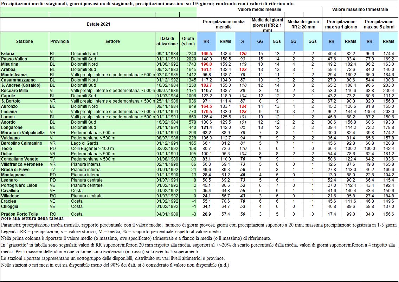Select the 'Estate 2021' header cell
The image size is (399, 282).
(x=98, y=24)
